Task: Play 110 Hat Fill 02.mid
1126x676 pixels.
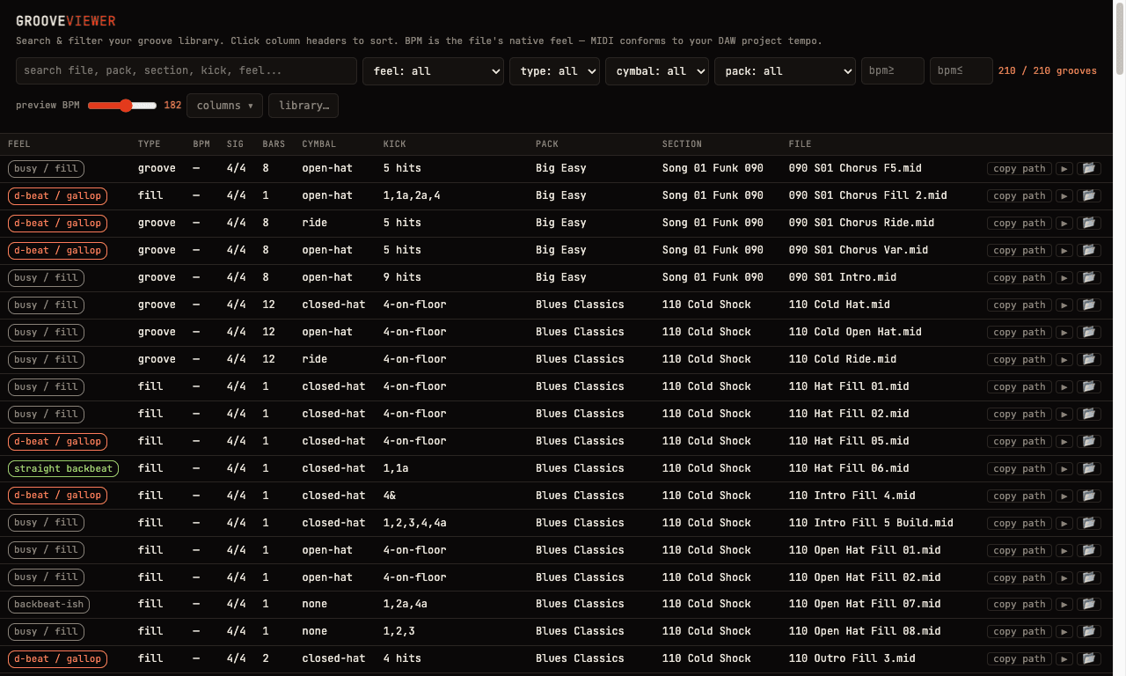Action: coord(1064,415)
